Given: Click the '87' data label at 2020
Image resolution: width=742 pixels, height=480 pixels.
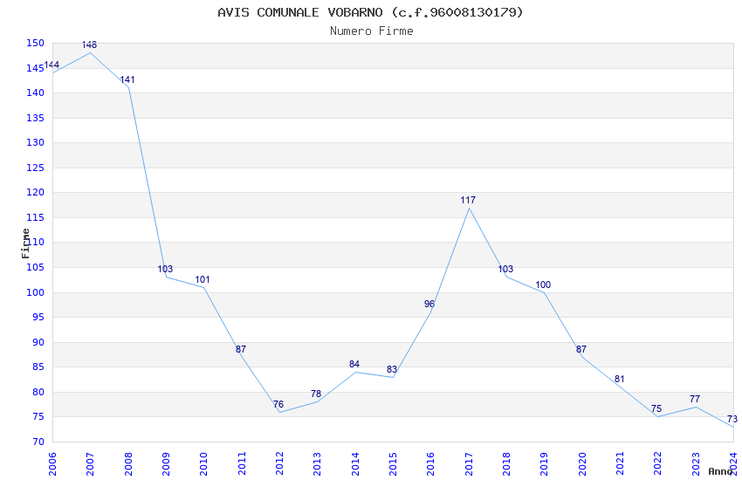Looking at the screenshot, I should [x=581, y=349].
